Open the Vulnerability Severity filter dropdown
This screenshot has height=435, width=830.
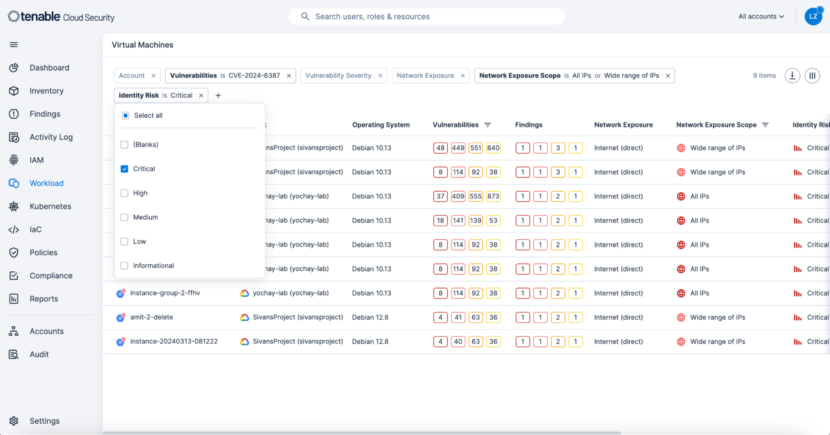click(x=338, y=76)
